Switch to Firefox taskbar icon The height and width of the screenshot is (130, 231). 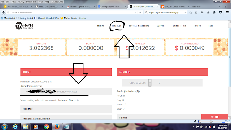click(57, 127)
